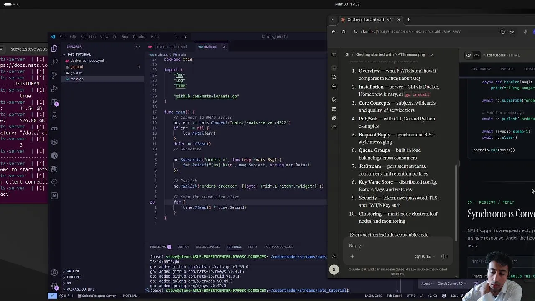Go back with VS Code navigation arrow

177,37
